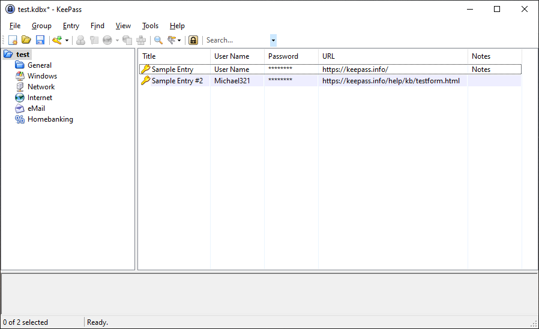Lock the workspace with padlock icon

pyautogui.click(x=193, y=40)
